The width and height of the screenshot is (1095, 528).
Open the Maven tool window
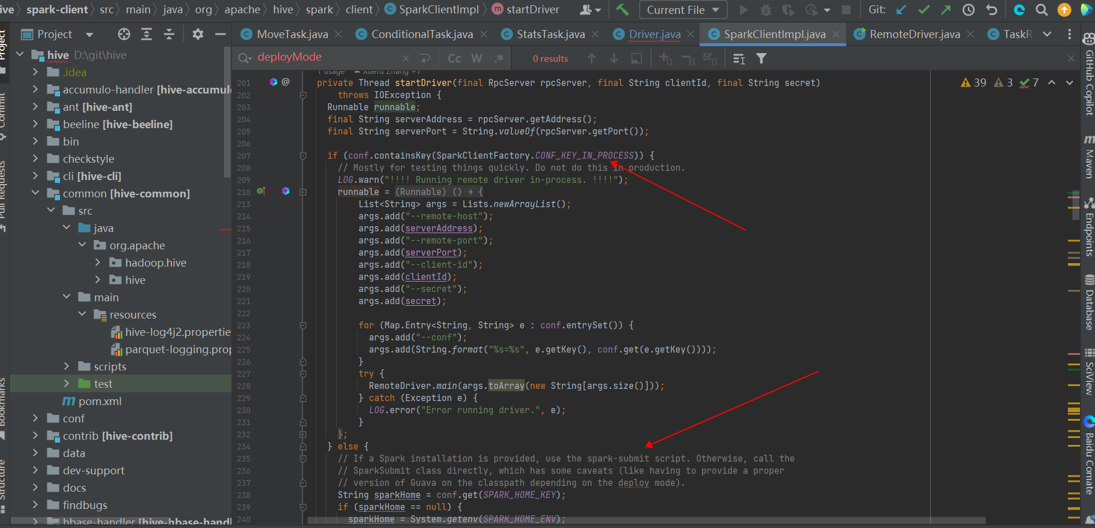(1089, 157)
